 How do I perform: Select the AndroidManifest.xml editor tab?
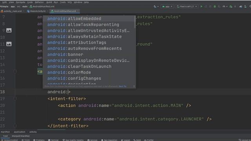65,11
